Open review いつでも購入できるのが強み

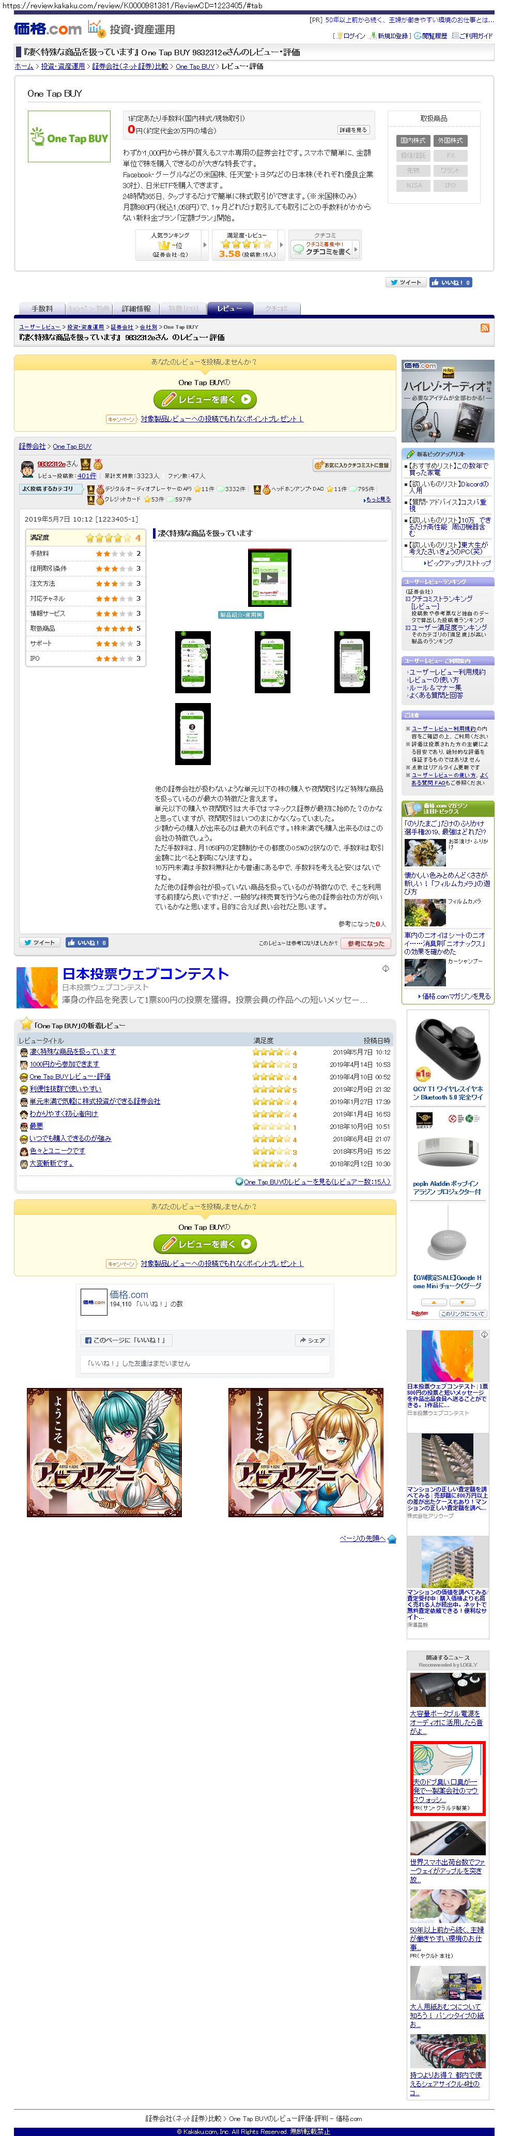70,1138
